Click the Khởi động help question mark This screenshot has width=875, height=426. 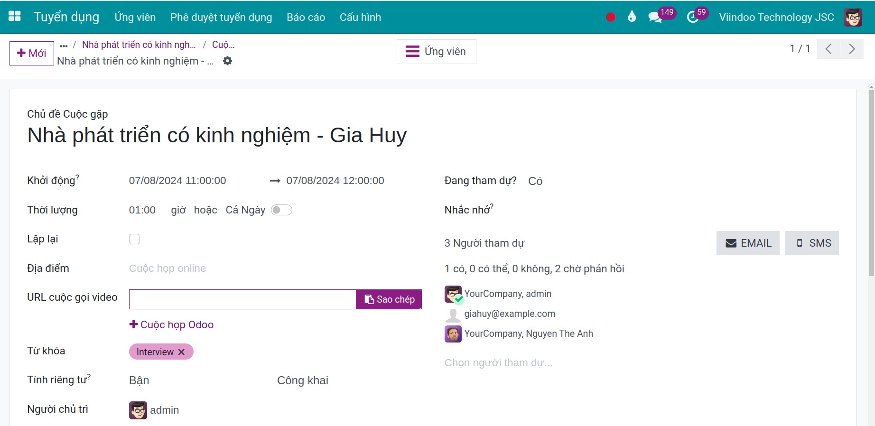[77, 177]
